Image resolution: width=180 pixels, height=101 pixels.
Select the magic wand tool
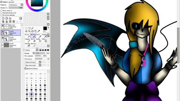tap(33, 28)
